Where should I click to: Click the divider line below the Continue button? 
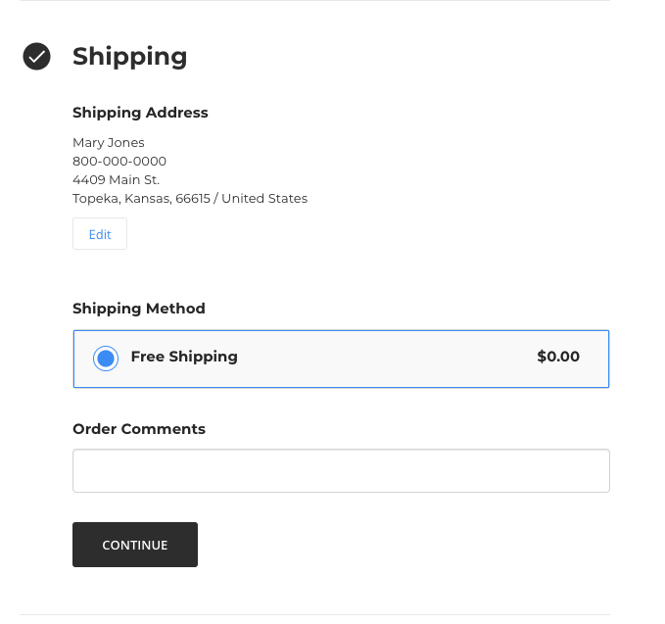[313, 615]
